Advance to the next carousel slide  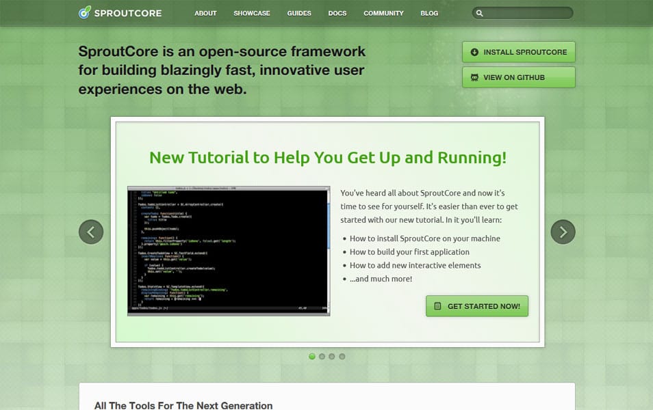click(563, 232)
